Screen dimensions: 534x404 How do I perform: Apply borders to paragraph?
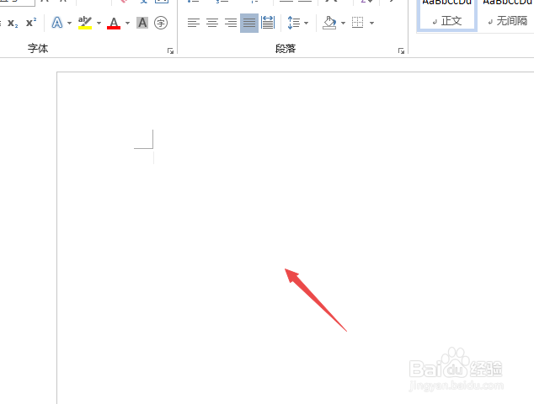[x=358, y=23]
